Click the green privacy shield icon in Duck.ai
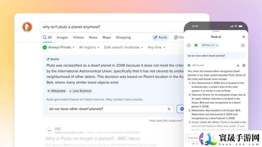Screen dimensions: 262x147 [x=196, y=45]
